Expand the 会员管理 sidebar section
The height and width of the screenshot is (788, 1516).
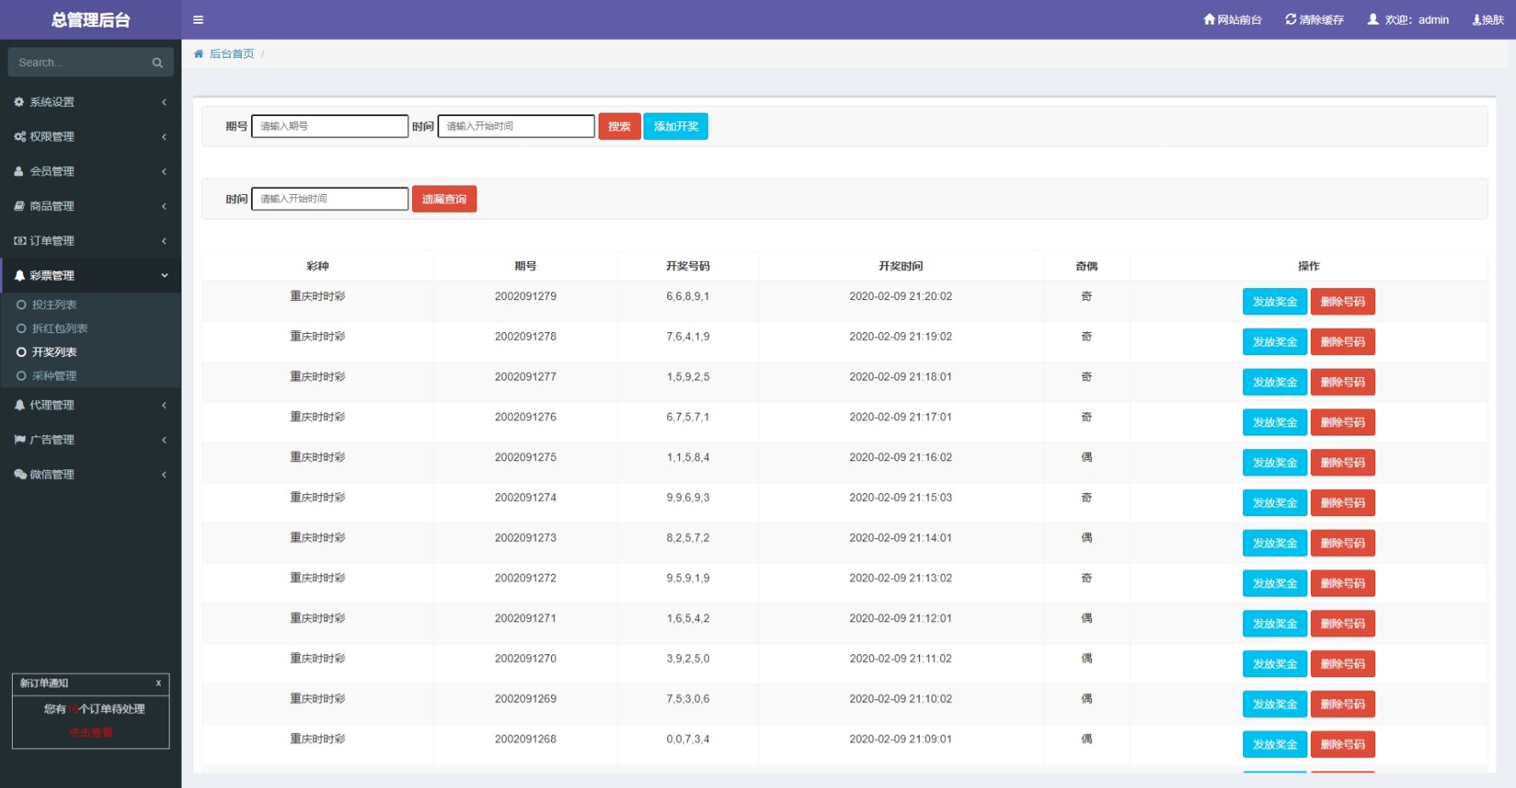[90, 171]
